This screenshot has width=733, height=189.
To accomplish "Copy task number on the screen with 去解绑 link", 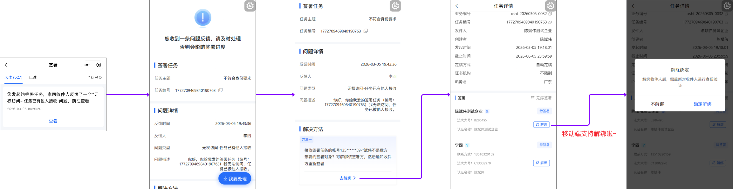I will point(366,31).
